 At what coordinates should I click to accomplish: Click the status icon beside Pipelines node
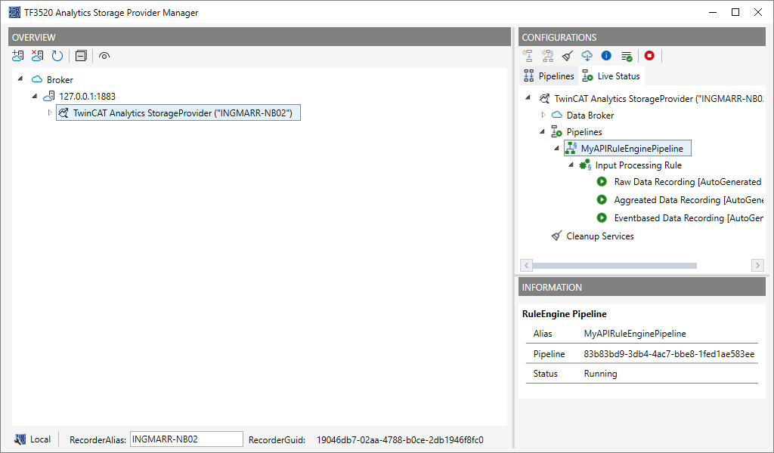556,131
